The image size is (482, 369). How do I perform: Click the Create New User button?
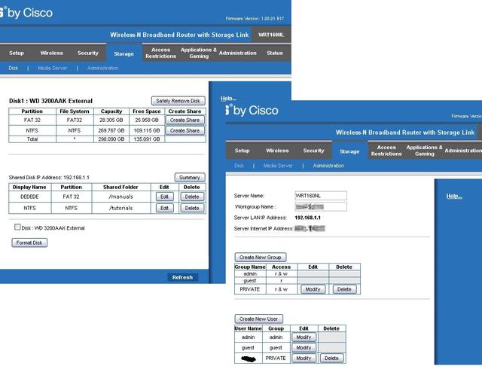pos(258,319)
